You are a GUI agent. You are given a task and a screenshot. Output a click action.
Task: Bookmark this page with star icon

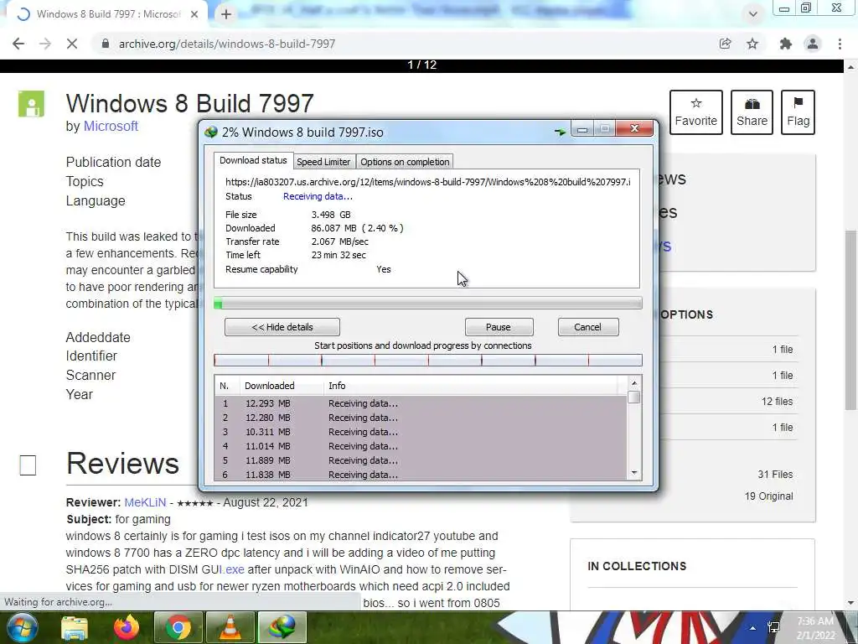(x=752, y=44)
